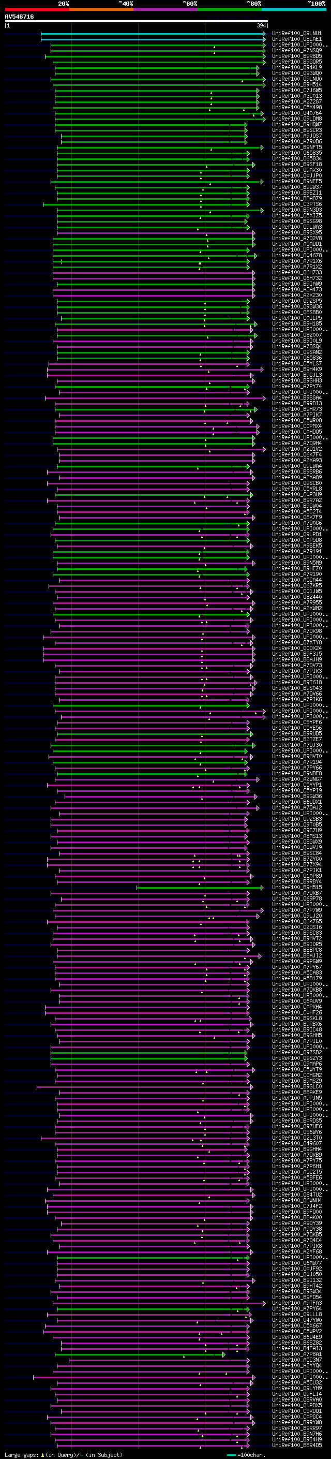Select the UniRef100_O65835 label
331x1459 pixels.
297,153
